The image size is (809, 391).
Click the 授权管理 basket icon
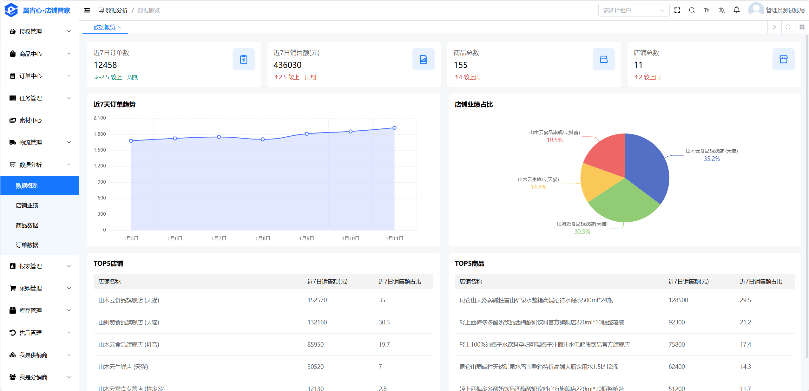point(13,31)
